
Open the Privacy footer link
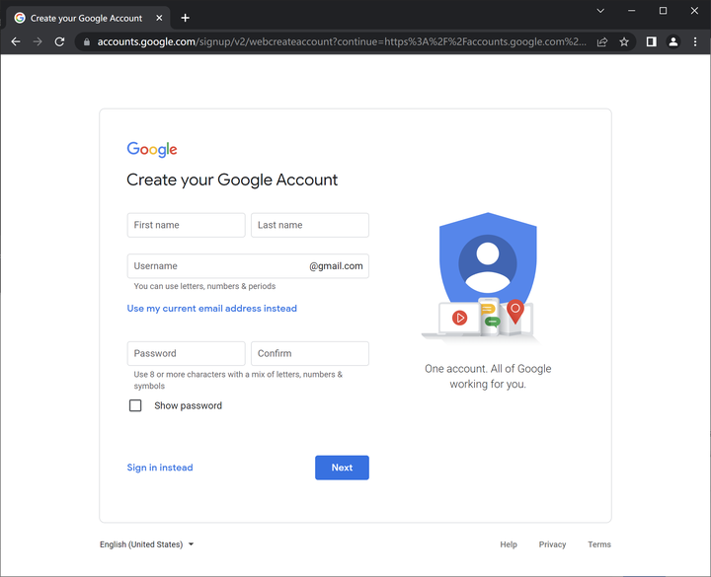[x=552, y=544]
